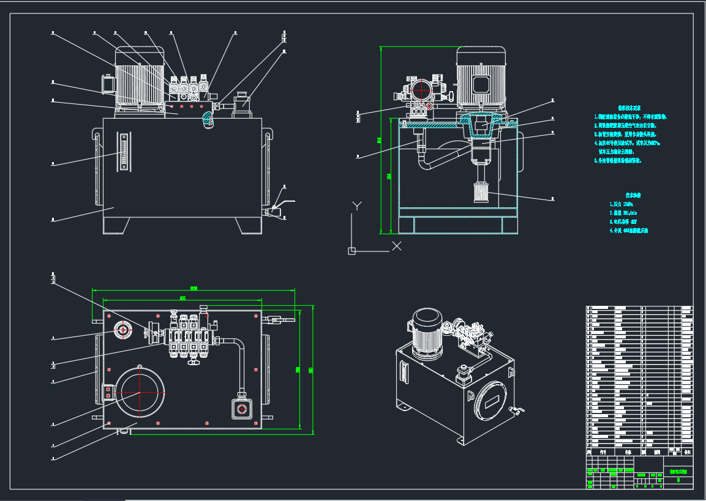706x501 pixels.
Task: Select the large motor flange circle in the plan view
Action: 140,392
